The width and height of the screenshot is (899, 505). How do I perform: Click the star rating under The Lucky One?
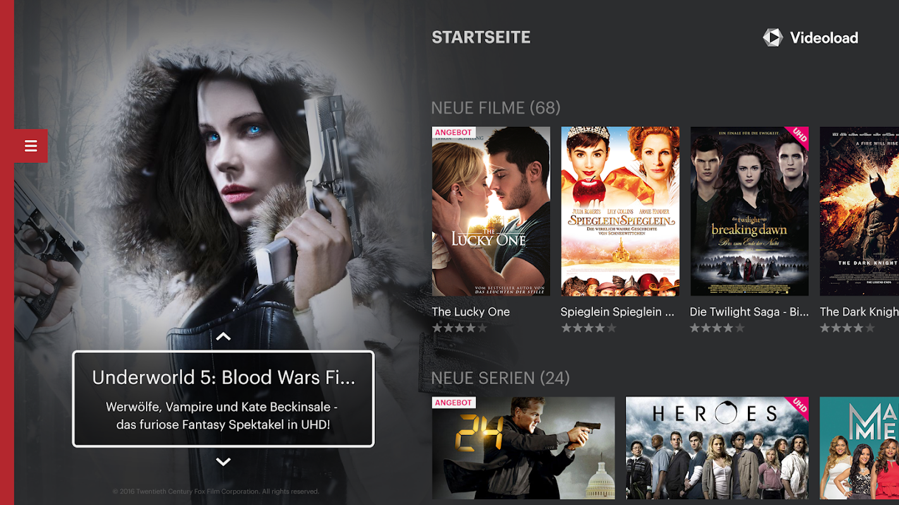(460, 328)
